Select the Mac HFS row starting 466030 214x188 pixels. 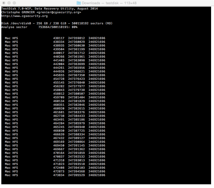coord(55,131)
